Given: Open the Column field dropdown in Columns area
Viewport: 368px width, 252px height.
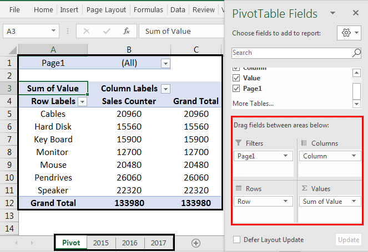Looking at the screenshot, I should tap(354, 156).
